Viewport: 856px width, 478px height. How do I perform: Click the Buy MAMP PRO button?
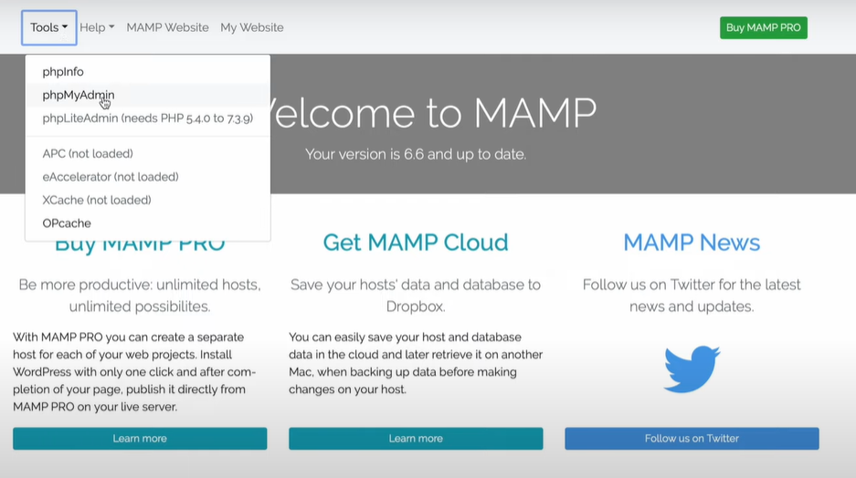(763, 27)
